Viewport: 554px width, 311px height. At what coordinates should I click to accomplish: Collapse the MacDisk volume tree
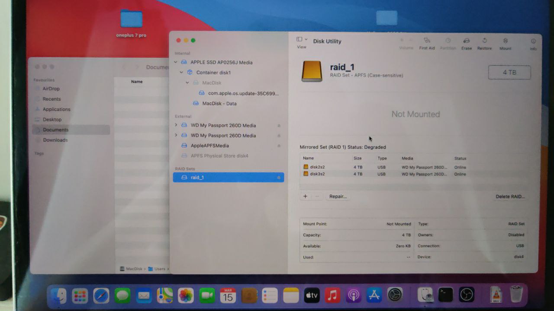[x=187, y=83]
